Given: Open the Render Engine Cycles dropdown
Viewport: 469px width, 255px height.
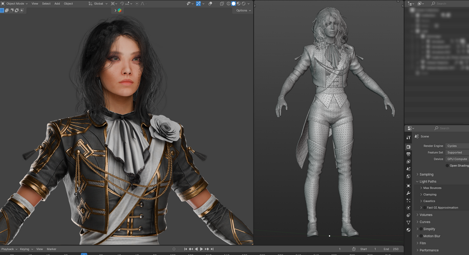Looking at the screenshot, I should point(457,146).
